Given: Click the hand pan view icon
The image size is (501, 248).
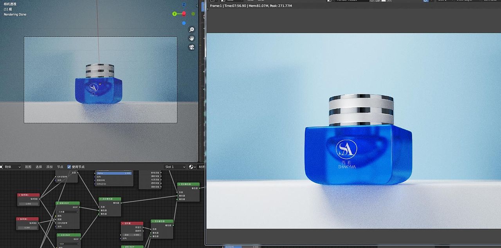Looking at the screenshot, I should point(192,38).
